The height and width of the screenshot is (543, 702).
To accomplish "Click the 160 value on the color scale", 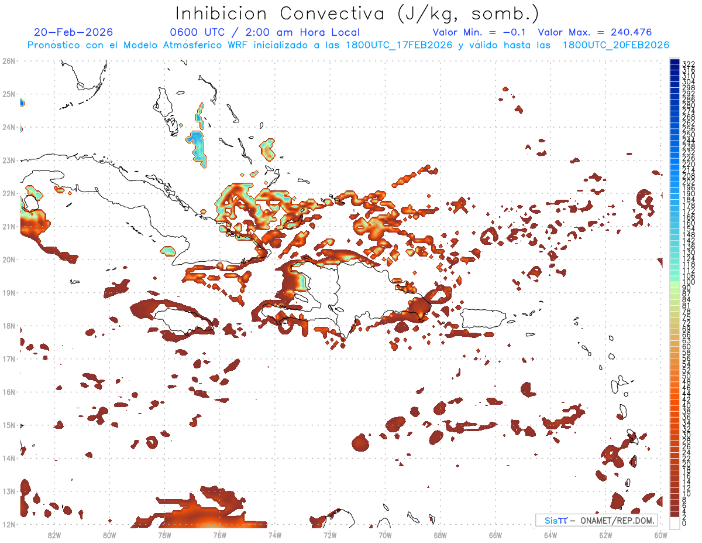I will tap(688, 223).
